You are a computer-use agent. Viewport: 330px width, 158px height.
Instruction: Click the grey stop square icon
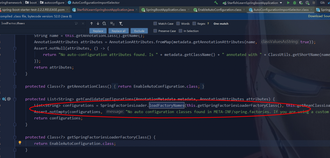tap(313, 3)
